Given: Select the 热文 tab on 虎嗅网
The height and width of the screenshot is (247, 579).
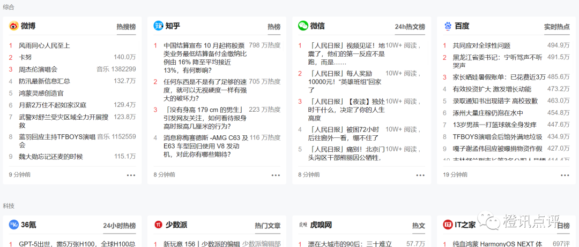Looking at the screenshot, I should (x=419, y=226).
